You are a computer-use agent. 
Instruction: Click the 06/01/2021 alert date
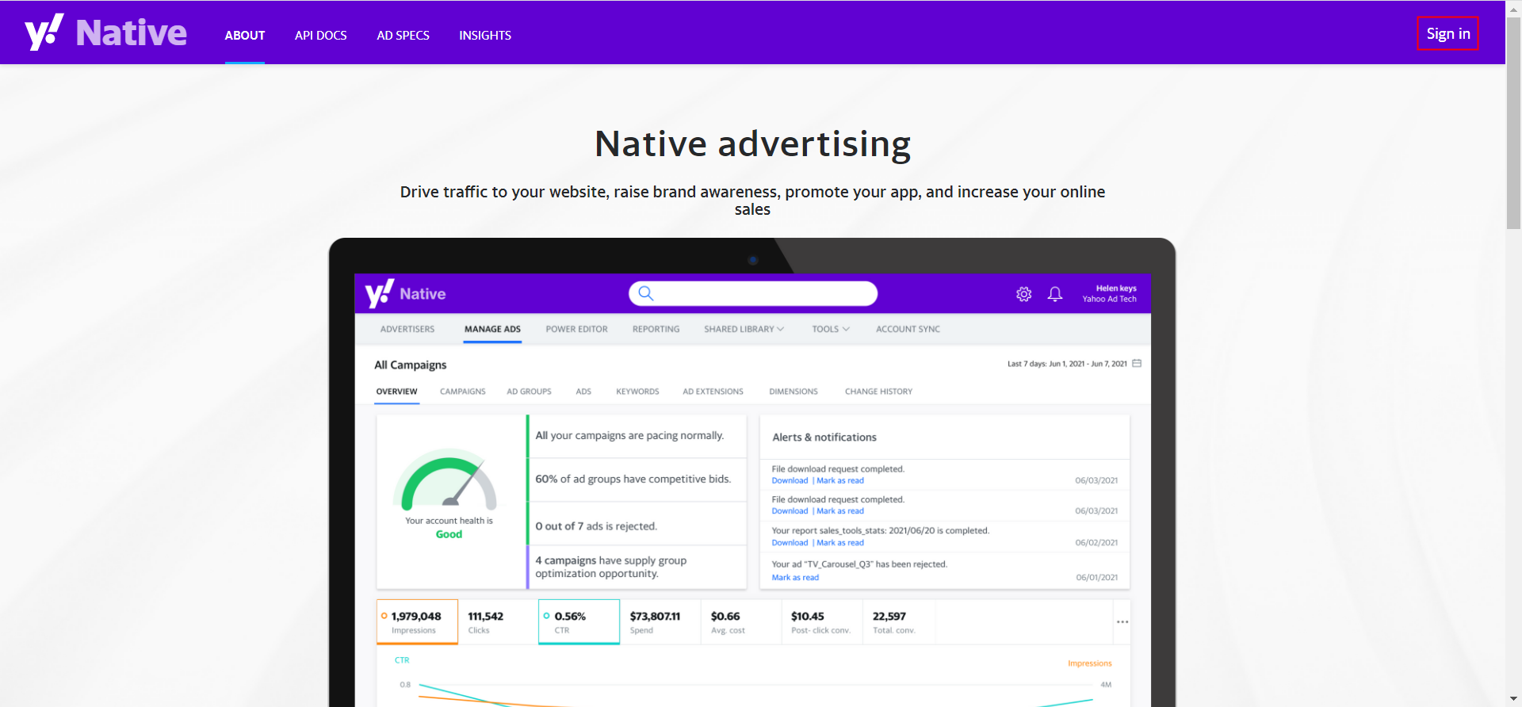[1096, 578]
